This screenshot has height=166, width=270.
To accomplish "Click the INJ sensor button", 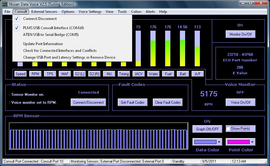I will [x=109, y=74].
